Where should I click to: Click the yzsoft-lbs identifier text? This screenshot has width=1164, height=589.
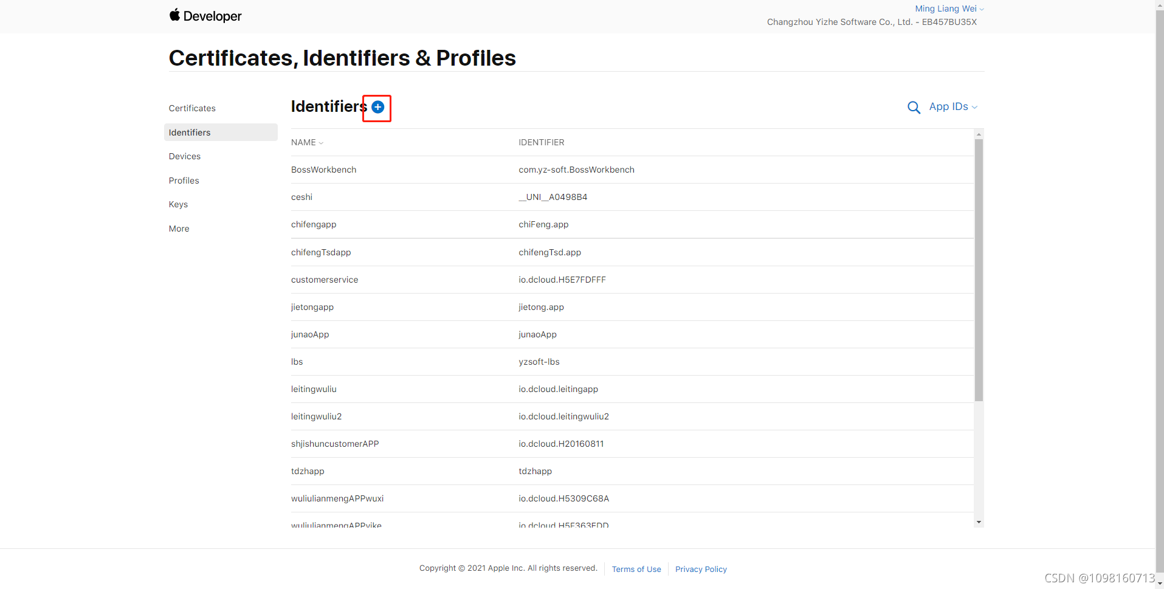click(539, 362)
